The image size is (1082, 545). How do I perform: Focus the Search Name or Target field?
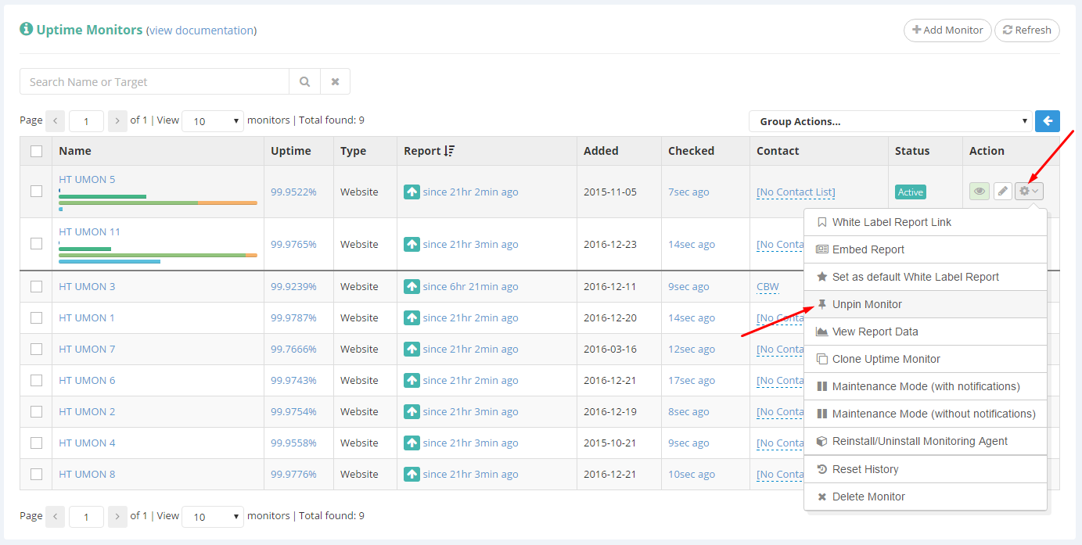point(154,81)
